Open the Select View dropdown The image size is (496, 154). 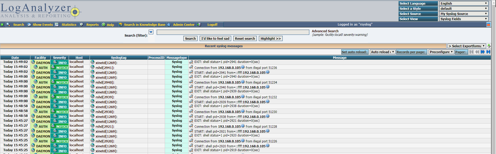point(464,19)
